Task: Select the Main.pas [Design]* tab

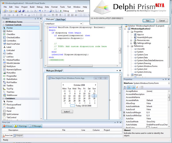Action: click(54, 71)
